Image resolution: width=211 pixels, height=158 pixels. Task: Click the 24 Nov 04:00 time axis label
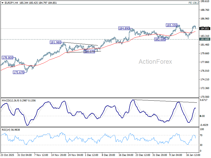pyautogui.click(x=76, y=155)
